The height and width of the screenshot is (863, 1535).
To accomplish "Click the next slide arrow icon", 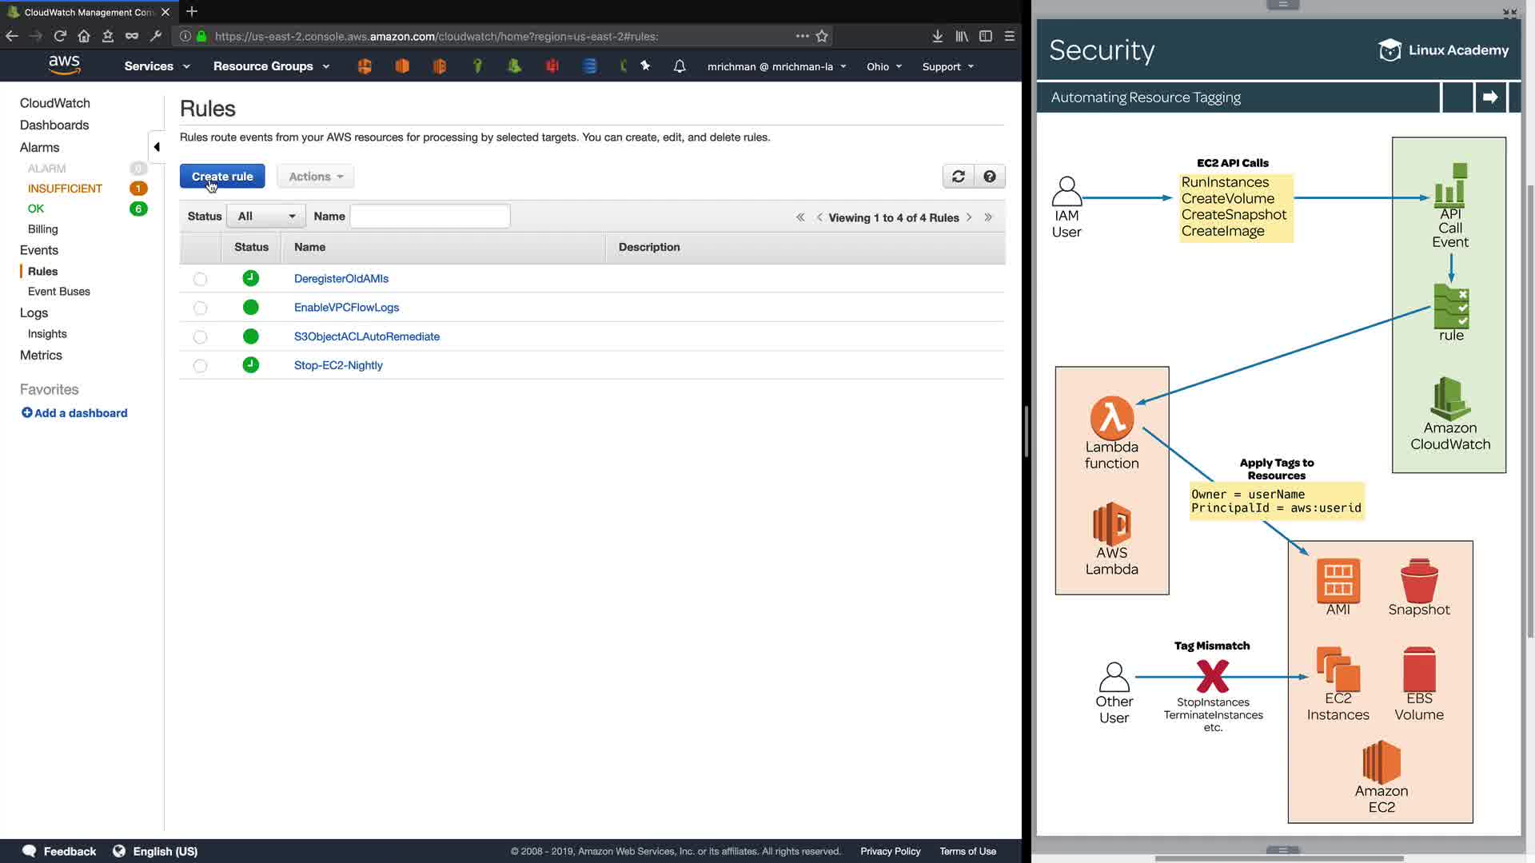I will pyautogui.click(x=1490, y=97).
